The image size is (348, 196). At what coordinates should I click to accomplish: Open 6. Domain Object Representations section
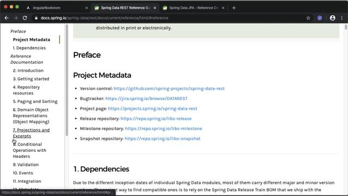pos(31,115)
